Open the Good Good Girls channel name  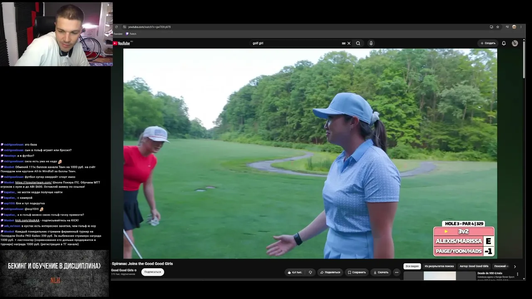(122, 270)
